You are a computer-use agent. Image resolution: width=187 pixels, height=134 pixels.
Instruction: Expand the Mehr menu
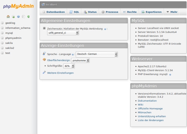[x=172, y=12]
